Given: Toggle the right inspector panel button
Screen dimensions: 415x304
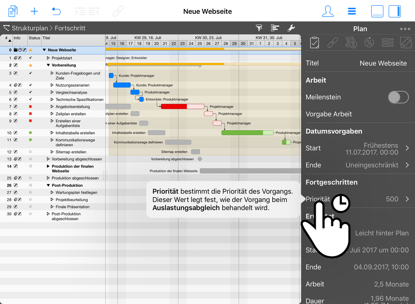Looking at the screenshot, I should click(x=395, y=11).
